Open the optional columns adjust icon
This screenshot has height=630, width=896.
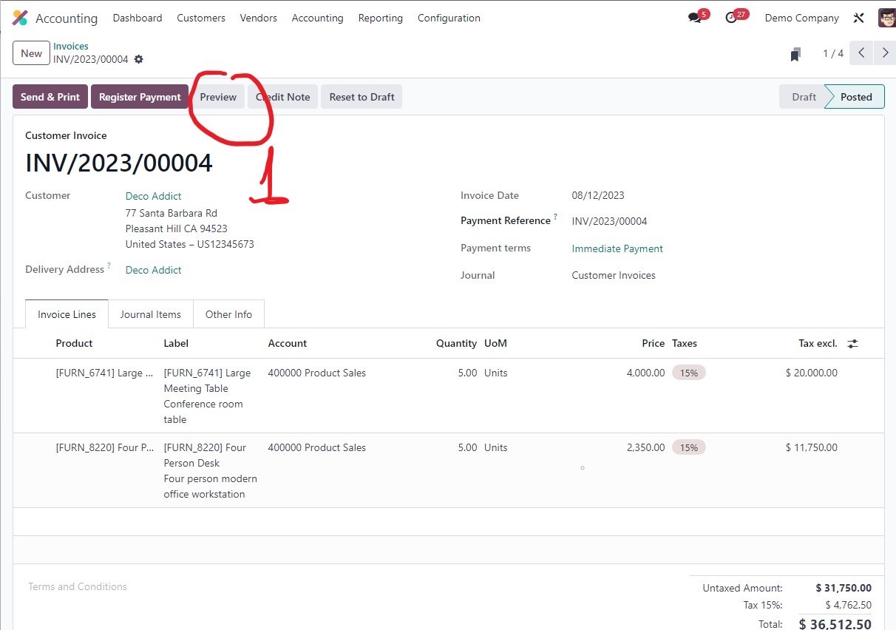pyautogui.click(x=852, y=342)
